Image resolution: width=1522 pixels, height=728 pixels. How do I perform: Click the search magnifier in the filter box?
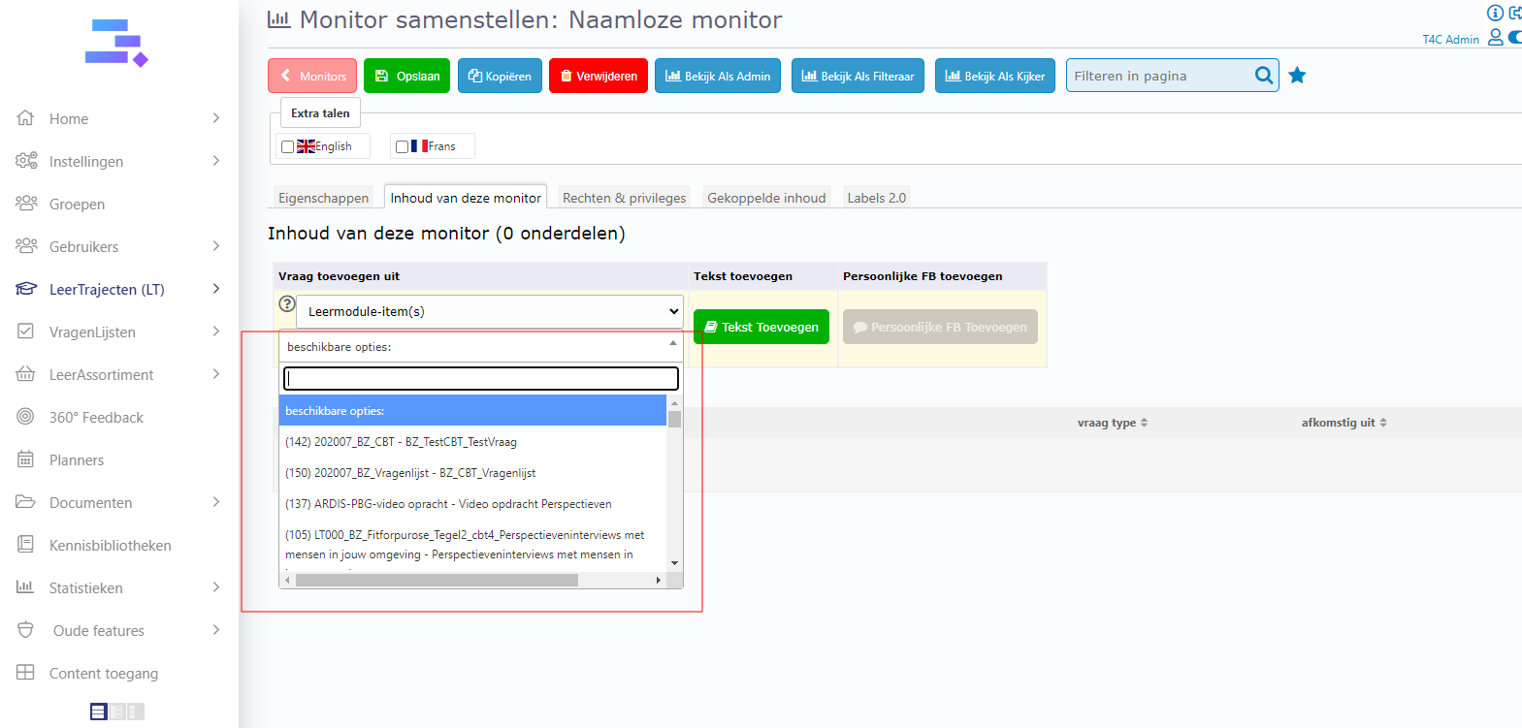pyautogui.click(x=1263, y=76)
